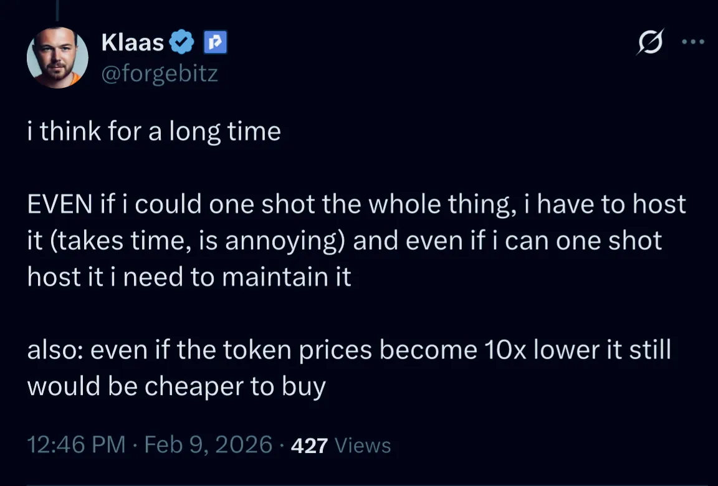Click the Klaas display name
This screenshot has width=718, height=486.
click(x=132, y=43)
